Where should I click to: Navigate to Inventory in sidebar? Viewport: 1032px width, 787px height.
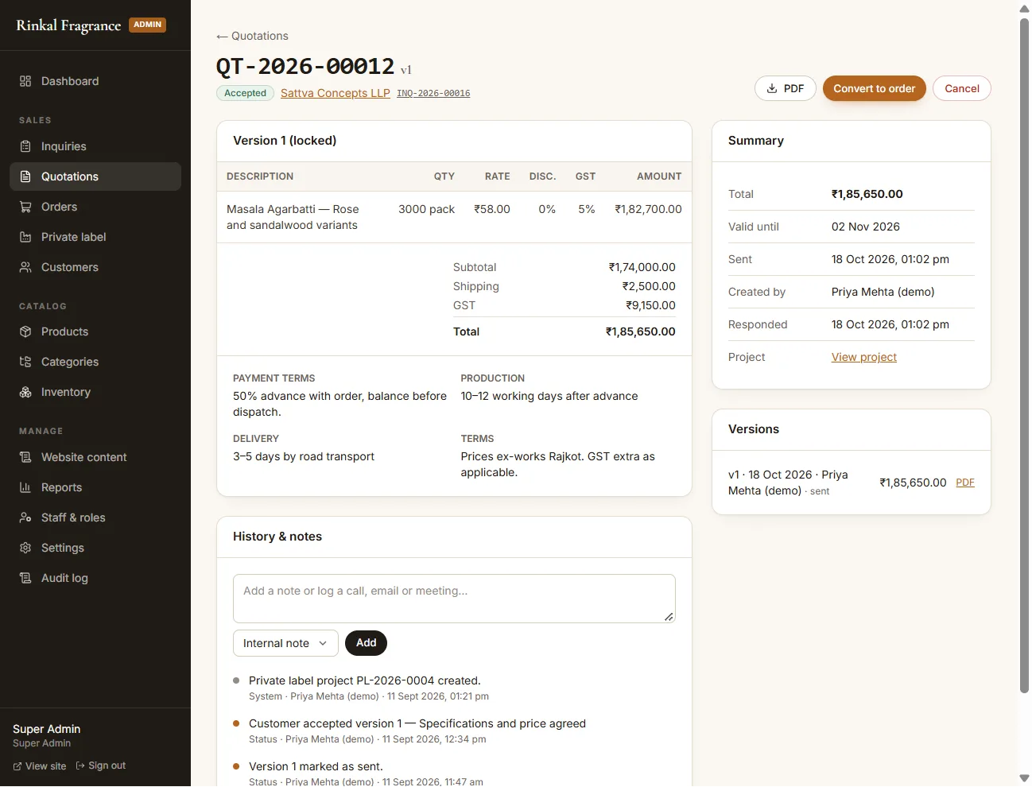[x=95, y=392]
